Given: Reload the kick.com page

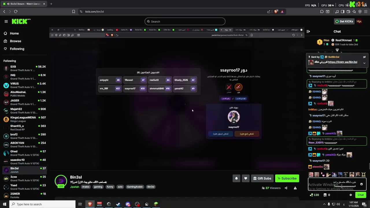Looking at the screenshot, I should [x=16, y=12].
